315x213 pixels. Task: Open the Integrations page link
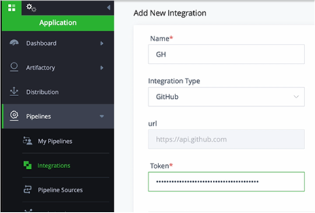(54, 165)
